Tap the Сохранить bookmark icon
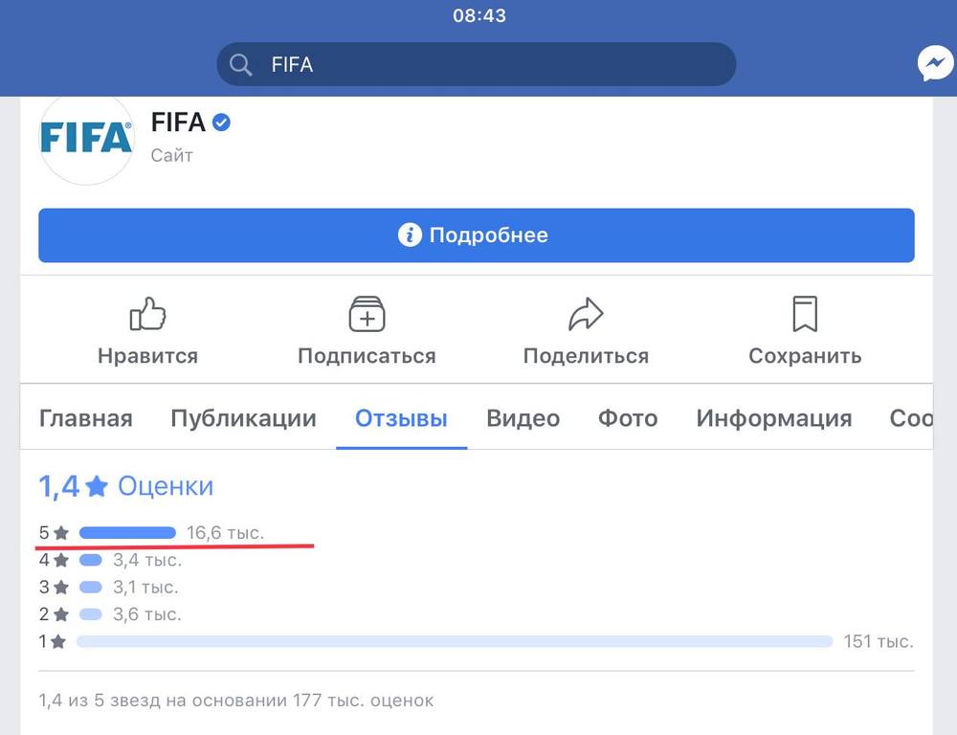Screen dimensions: 957x735 pyautogui.click(x=805, y=314)
